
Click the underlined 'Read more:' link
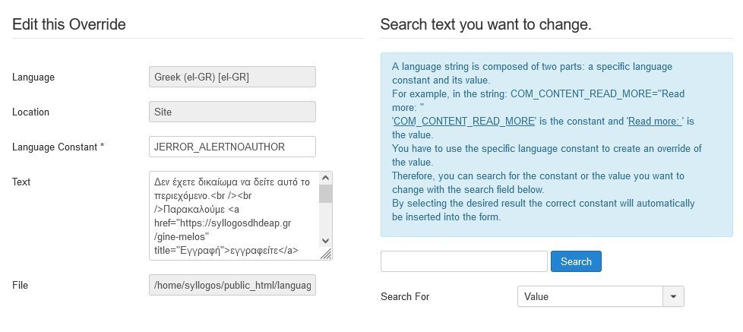point(656,122)
